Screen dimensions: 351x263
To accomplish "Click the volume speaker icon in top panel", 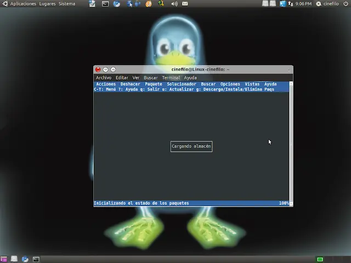I will click(174, 4).
